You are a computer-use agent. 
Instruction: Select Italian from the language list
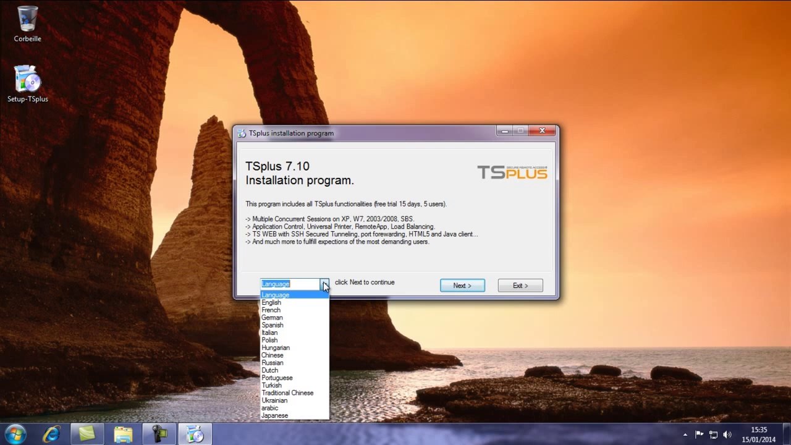[294, 333]
